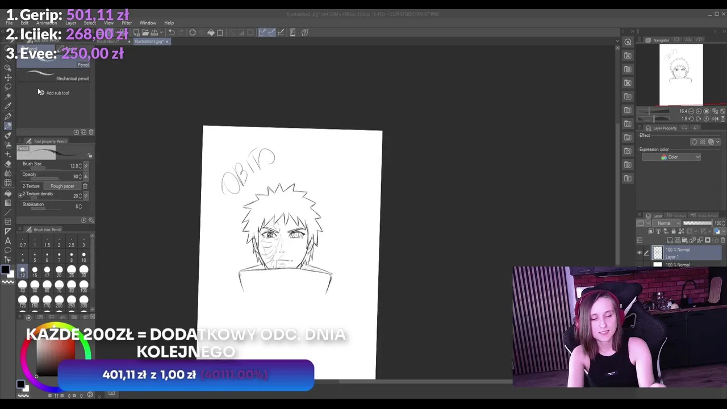Click Add sub tool
This screenshot has width=727, height=409.
[54, 93]
